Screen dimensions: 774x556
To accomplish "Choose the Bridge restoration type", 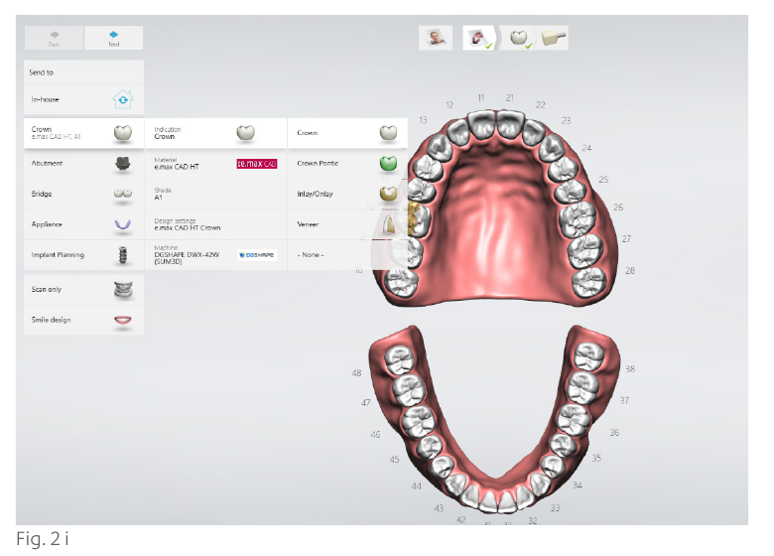I will (84, 194).
